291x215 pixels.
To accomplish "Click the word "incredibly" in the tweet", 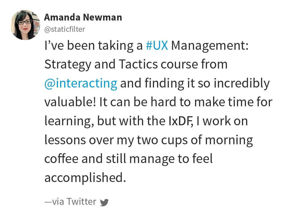I will click(x=241, y=83).
